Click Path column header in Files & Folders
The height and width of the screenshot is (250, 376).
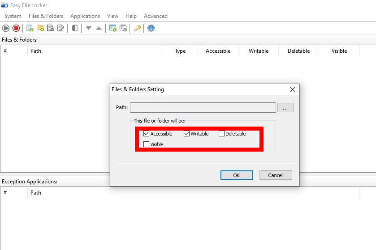[x=95, y=51]
